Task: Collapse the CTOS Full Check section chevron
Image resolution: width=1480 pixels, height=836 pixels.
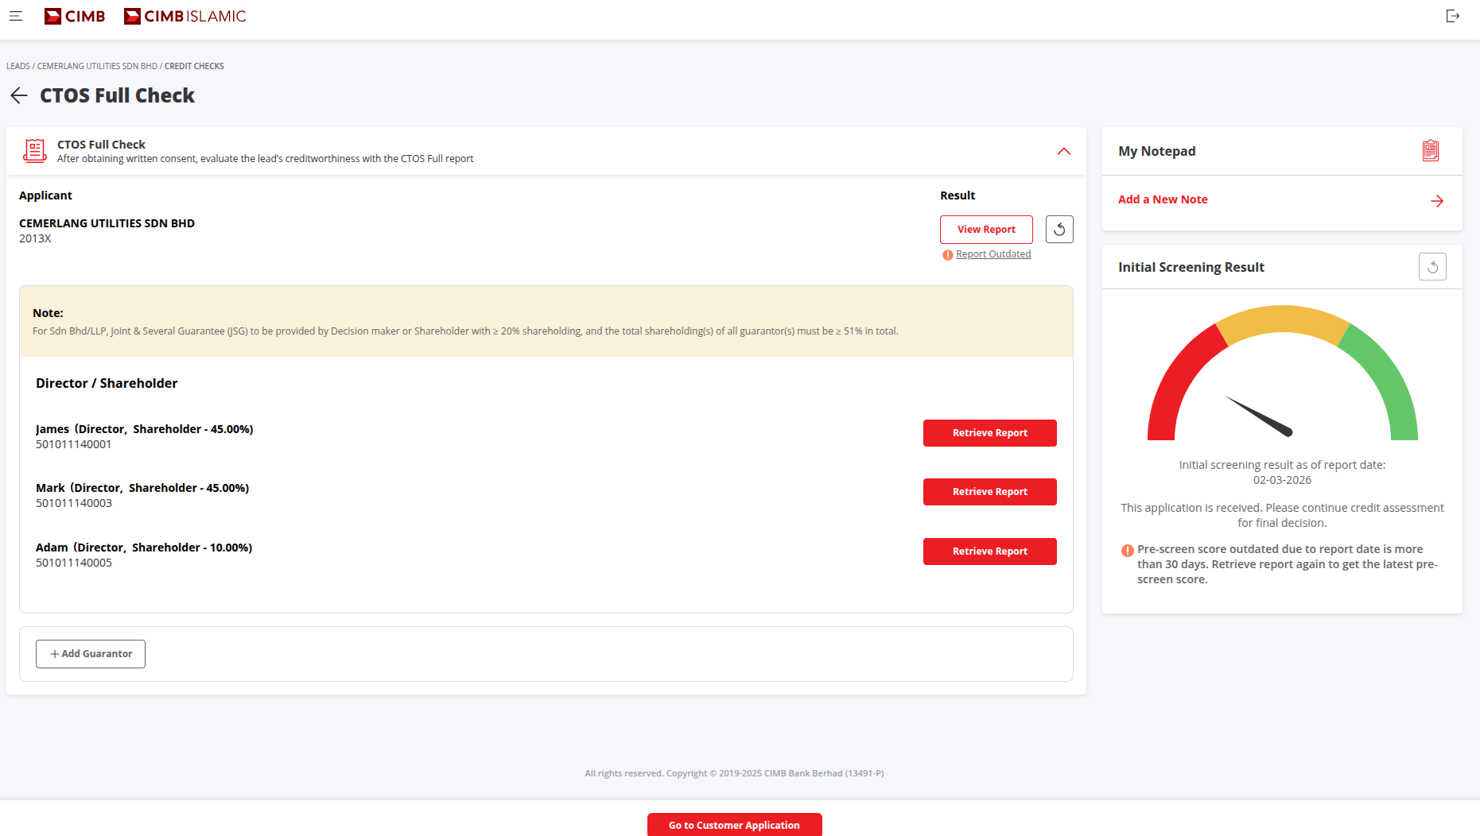Action: coord(1064,151)
